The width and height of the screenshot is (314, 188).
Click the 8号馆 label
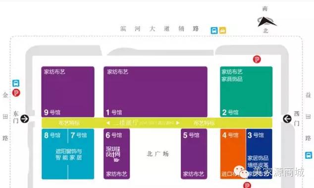click(52, 135)
